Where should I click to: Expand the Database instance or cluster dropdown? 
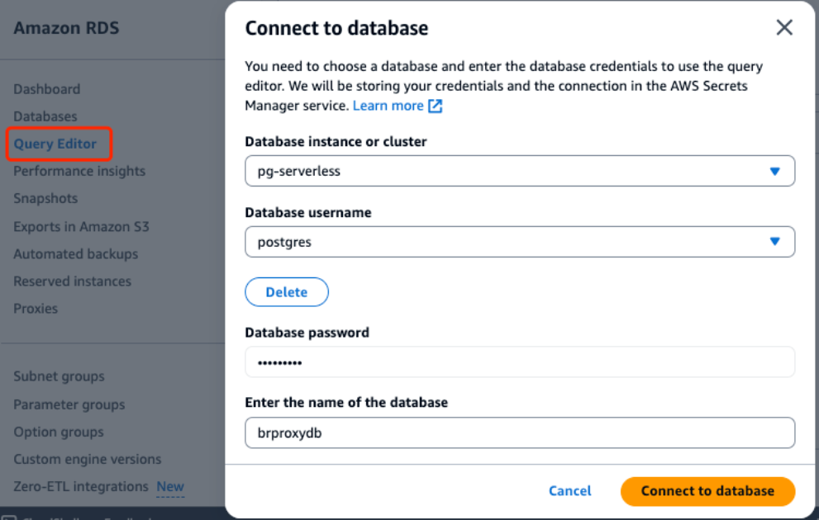(519, 171)
